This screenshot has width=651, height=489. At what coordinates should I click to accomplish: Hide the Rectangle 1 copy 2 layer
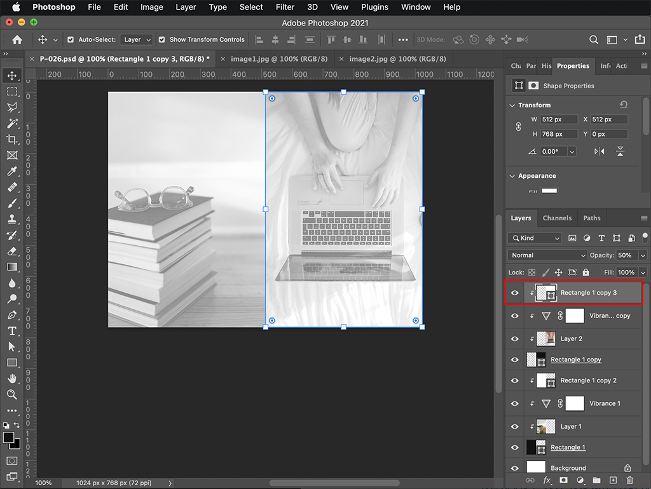click(515, 380)
